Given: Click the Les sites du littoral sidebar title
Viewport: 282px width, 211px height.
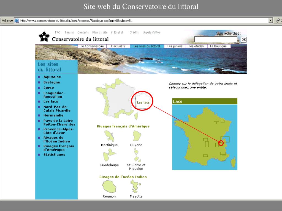Looking at the screenshot, I should click(x=50, y=67).
